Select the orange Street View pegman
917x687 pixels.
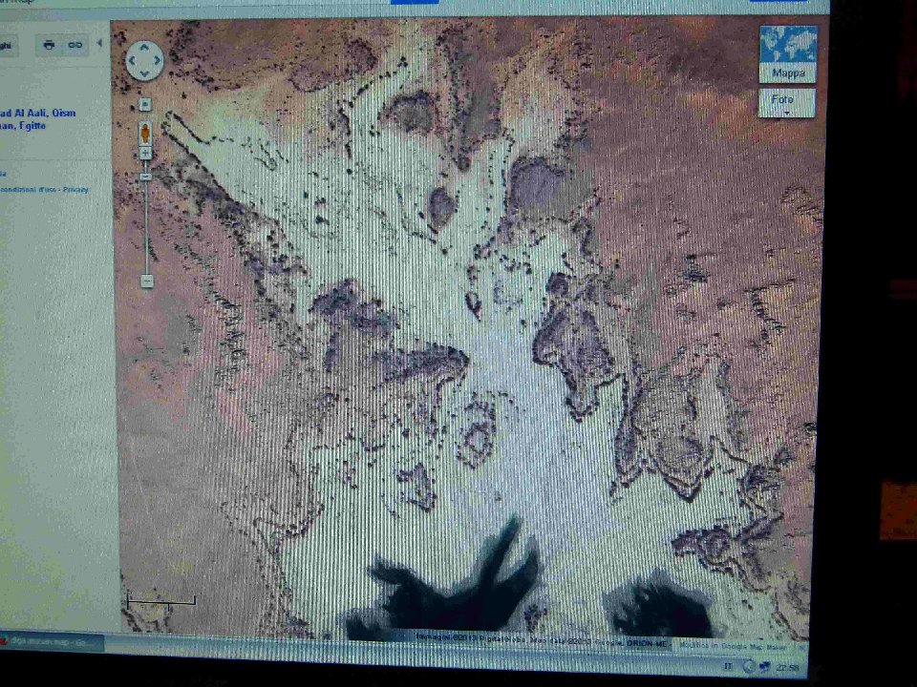pyautogui.click(x=145, y=134)
